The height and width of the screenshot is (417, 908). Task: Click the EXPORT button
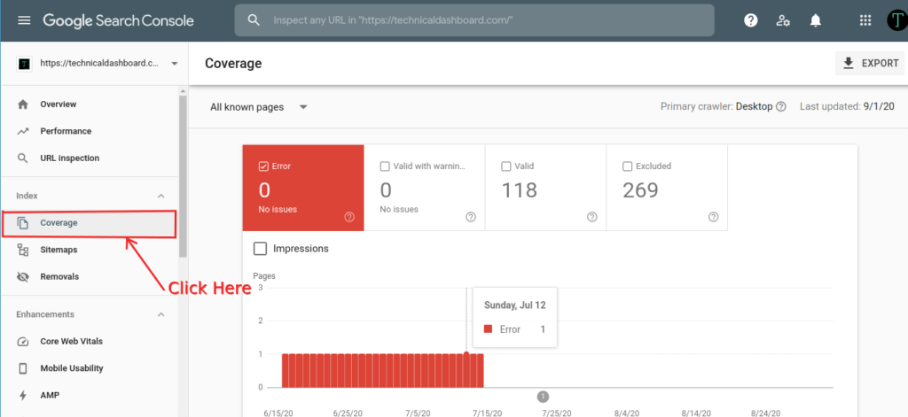tap(870, 64)
